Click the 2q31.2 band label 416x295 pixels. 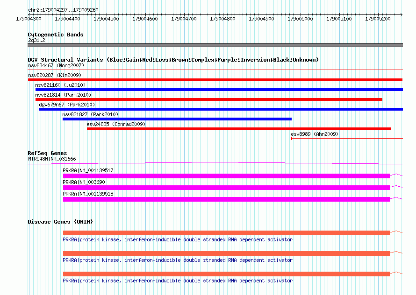pos(36,40)
